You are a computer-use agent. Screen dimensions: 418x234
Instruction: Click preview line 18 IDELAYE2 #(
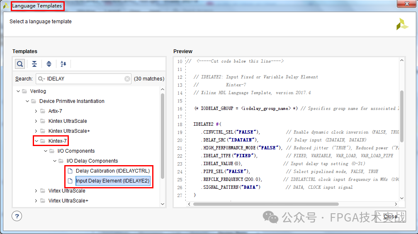pos(207,124)
